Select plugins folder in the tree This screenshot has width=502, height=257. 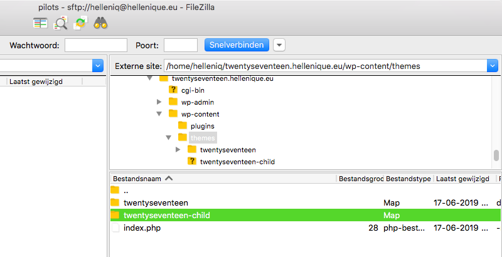coord(202,126)
